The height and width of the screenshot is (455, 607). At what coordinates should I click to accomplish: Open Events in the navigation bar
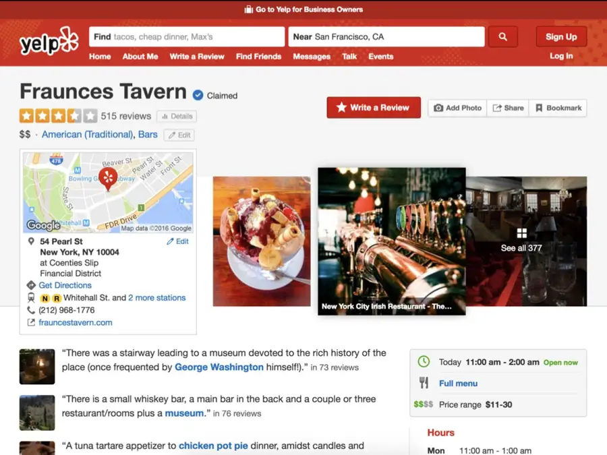pyautogui.click(x=381, y=57)
